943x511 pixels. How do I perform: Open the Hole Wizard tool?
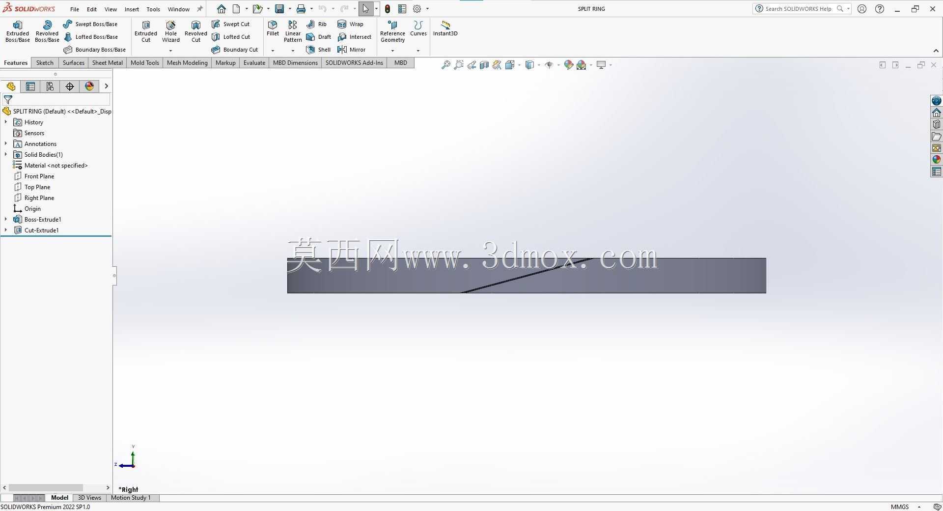171,31
